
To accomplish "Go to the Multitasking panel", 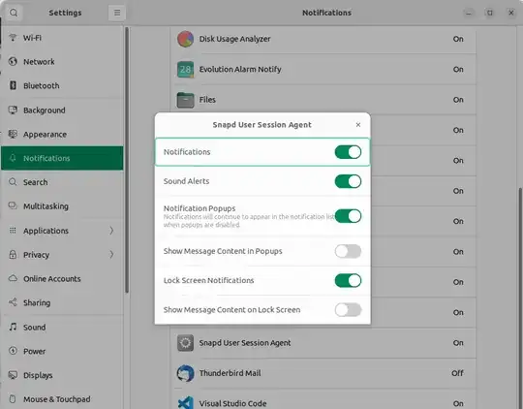I will pos(62,206).
